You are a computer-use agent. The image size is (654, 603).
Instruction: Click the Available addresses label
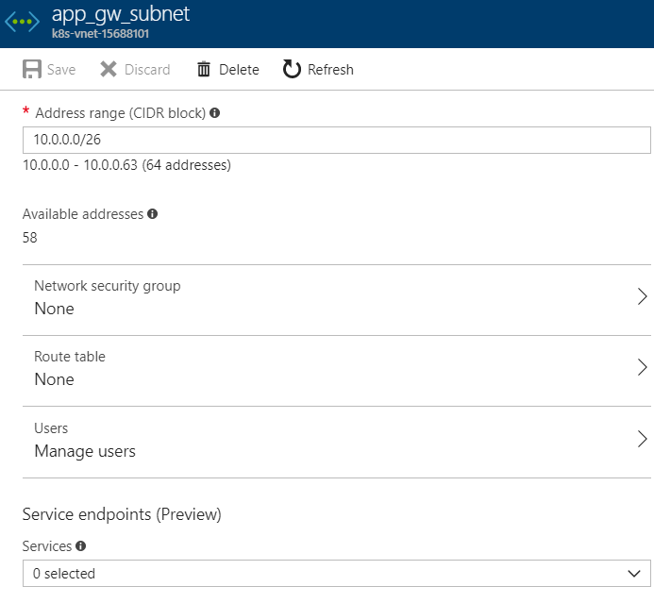83,214
